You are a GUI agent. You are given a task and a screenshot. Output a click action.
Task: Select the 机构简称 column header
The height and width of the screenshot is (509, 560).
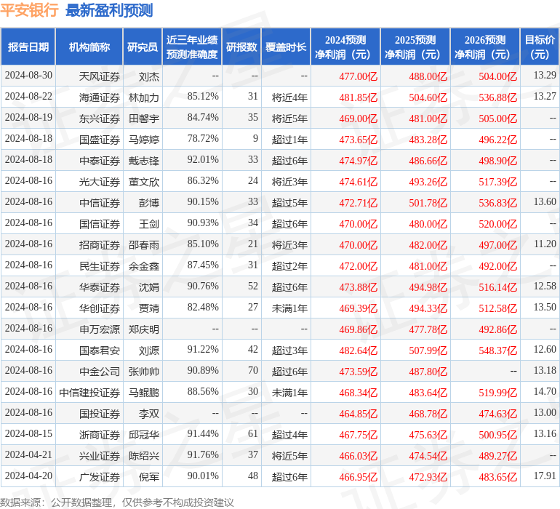point(89,47)
